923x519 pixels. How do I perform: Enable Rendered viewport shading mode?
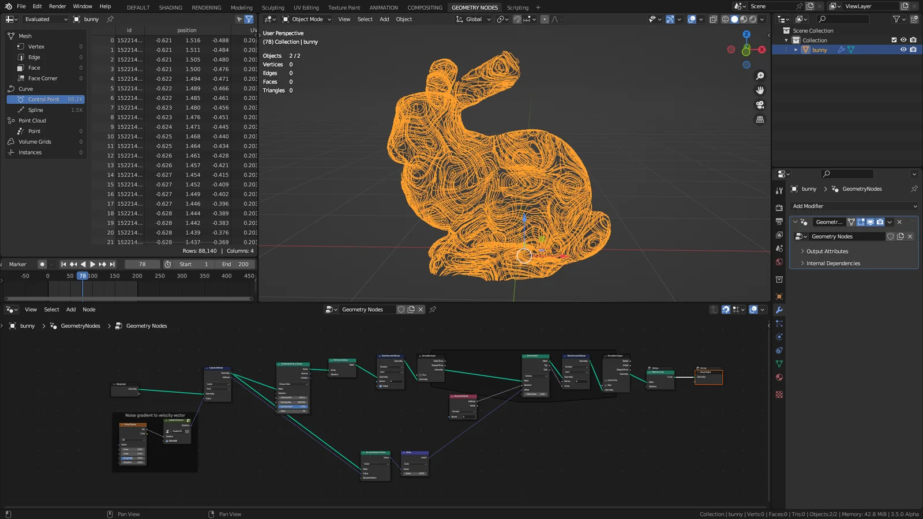point(753,19)
